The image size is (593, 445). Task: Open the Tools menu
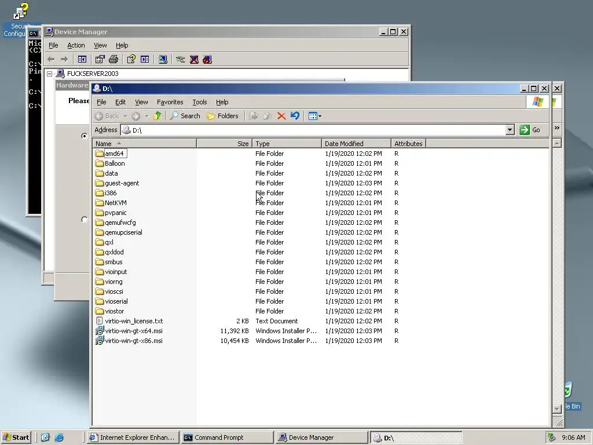199,102
